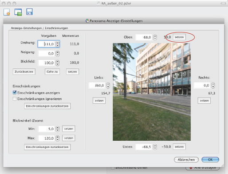Focus the Blickfeld input field

[47, 63]
